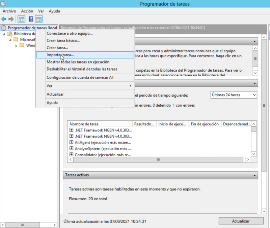Viewport: 270px width, 228px height.
Task: Click the task list horizontal scrollbar
Action: (x=157, y=159)
